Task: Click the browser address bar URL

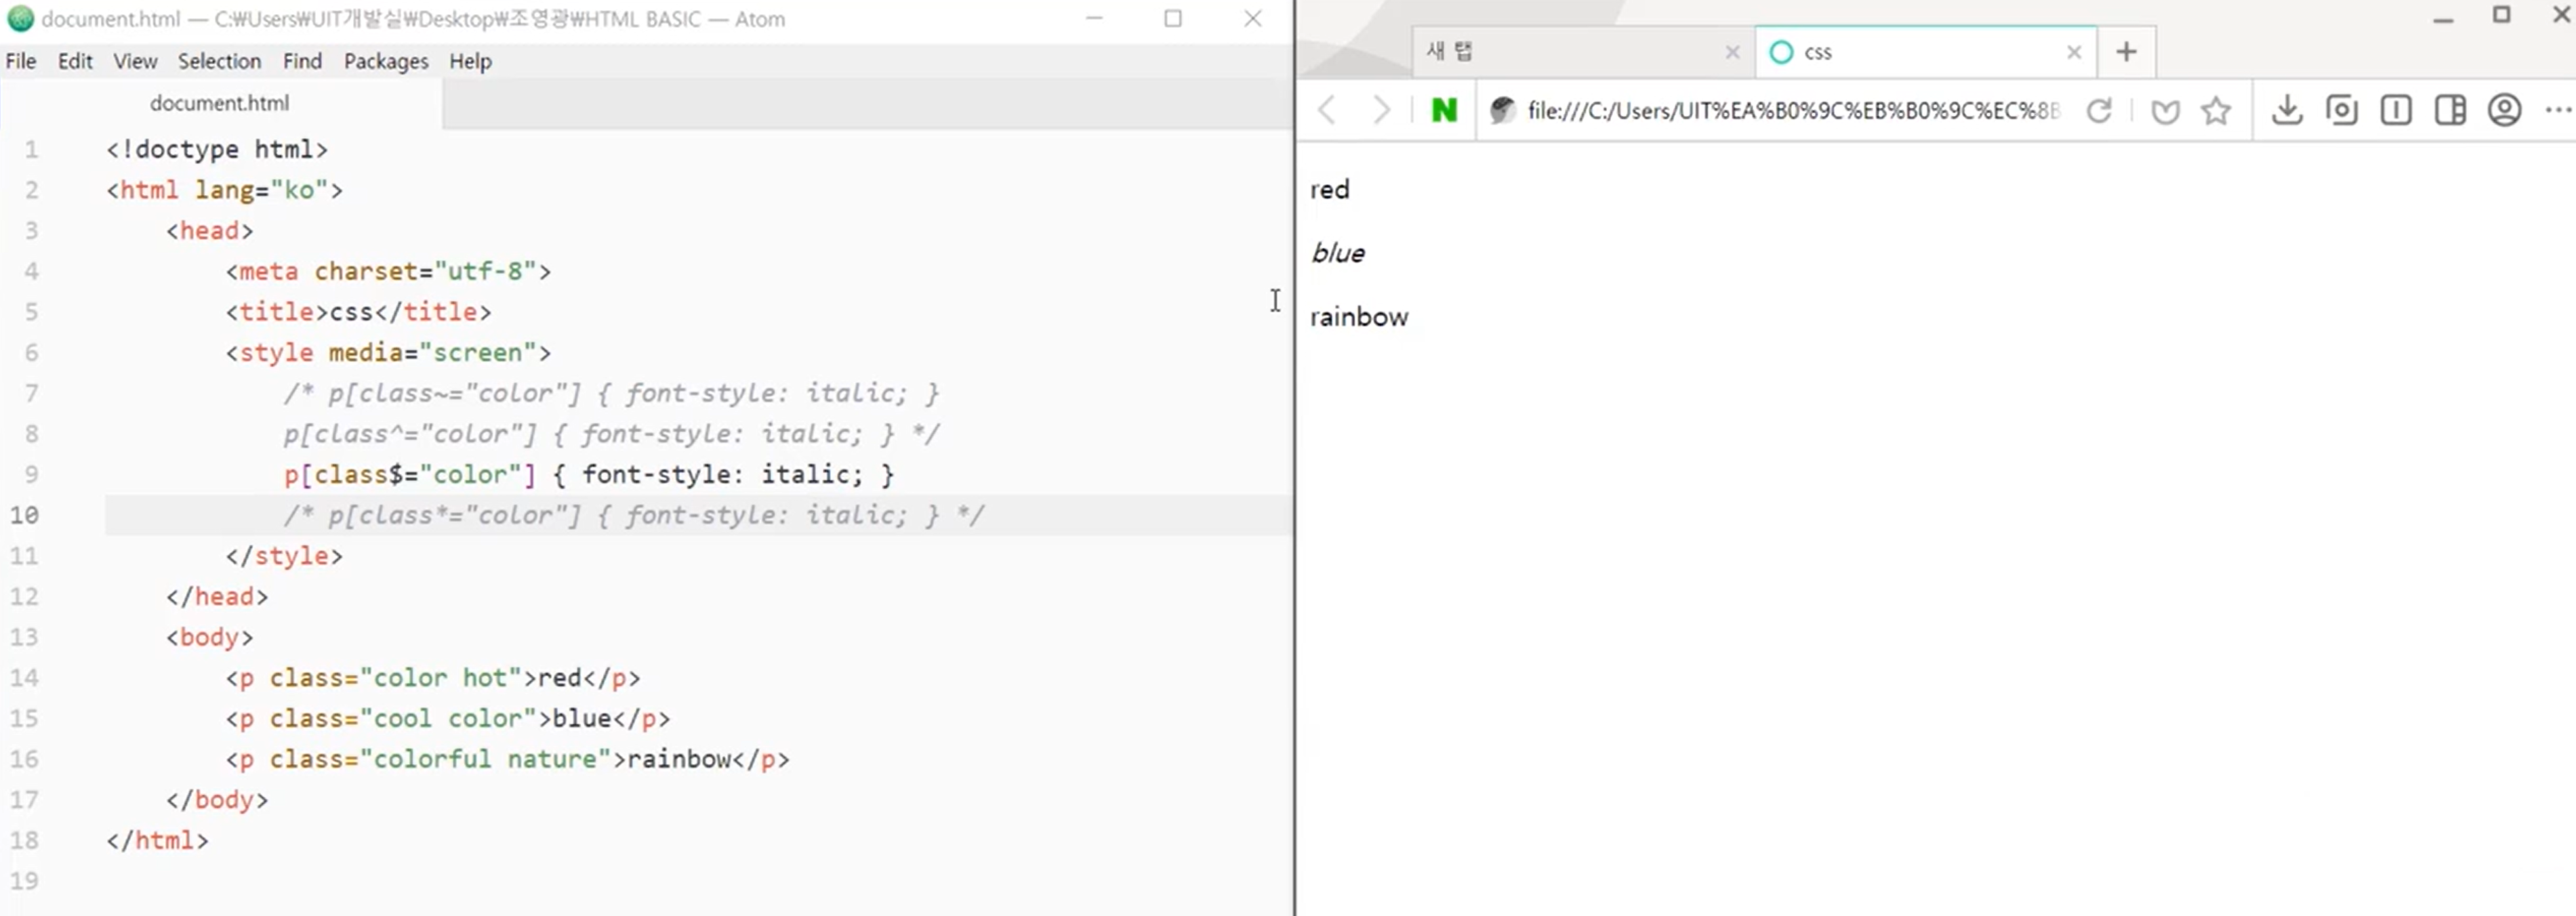Action: pyautogui.click(x=1792, y=110)
